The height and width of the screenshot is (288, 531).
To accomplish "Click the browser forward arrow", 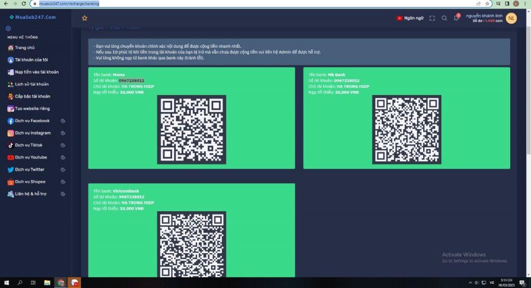I will pyautogui.click(x=15, y=4).
